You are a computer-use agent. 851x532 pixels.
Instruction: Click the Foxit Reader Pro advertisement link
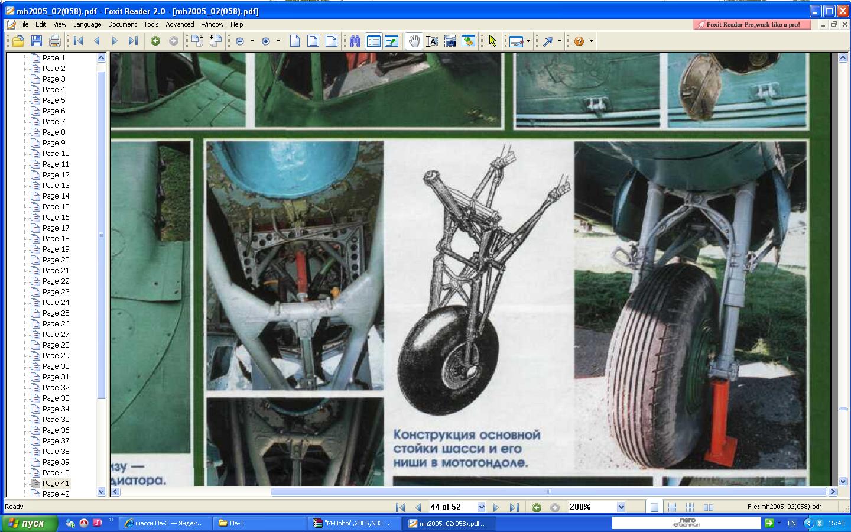click(x=751, y=24)
